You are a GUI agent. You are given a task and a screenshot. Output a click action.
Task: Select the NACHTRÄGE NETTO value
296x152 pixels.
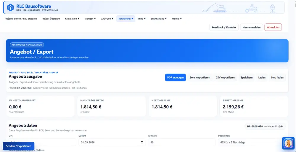[91, 107]
